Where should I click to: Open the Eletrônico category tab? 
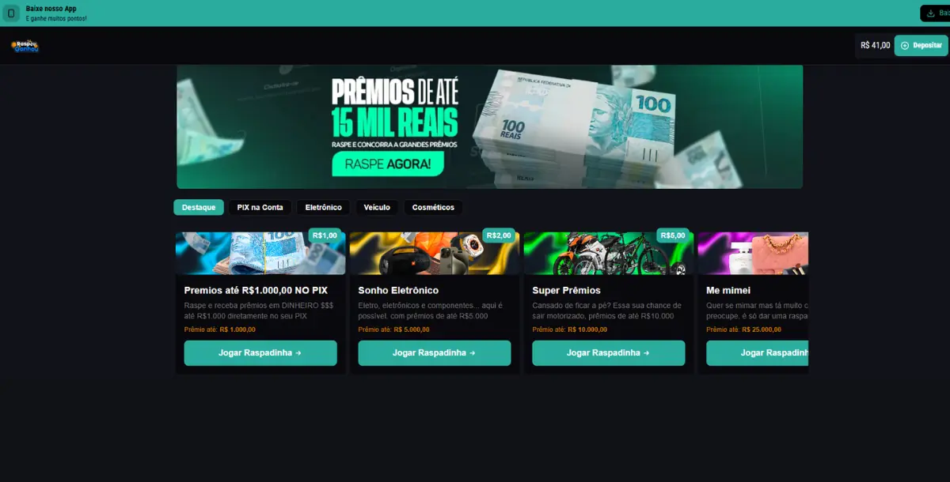pyautogui.click(x=324, y=207)
